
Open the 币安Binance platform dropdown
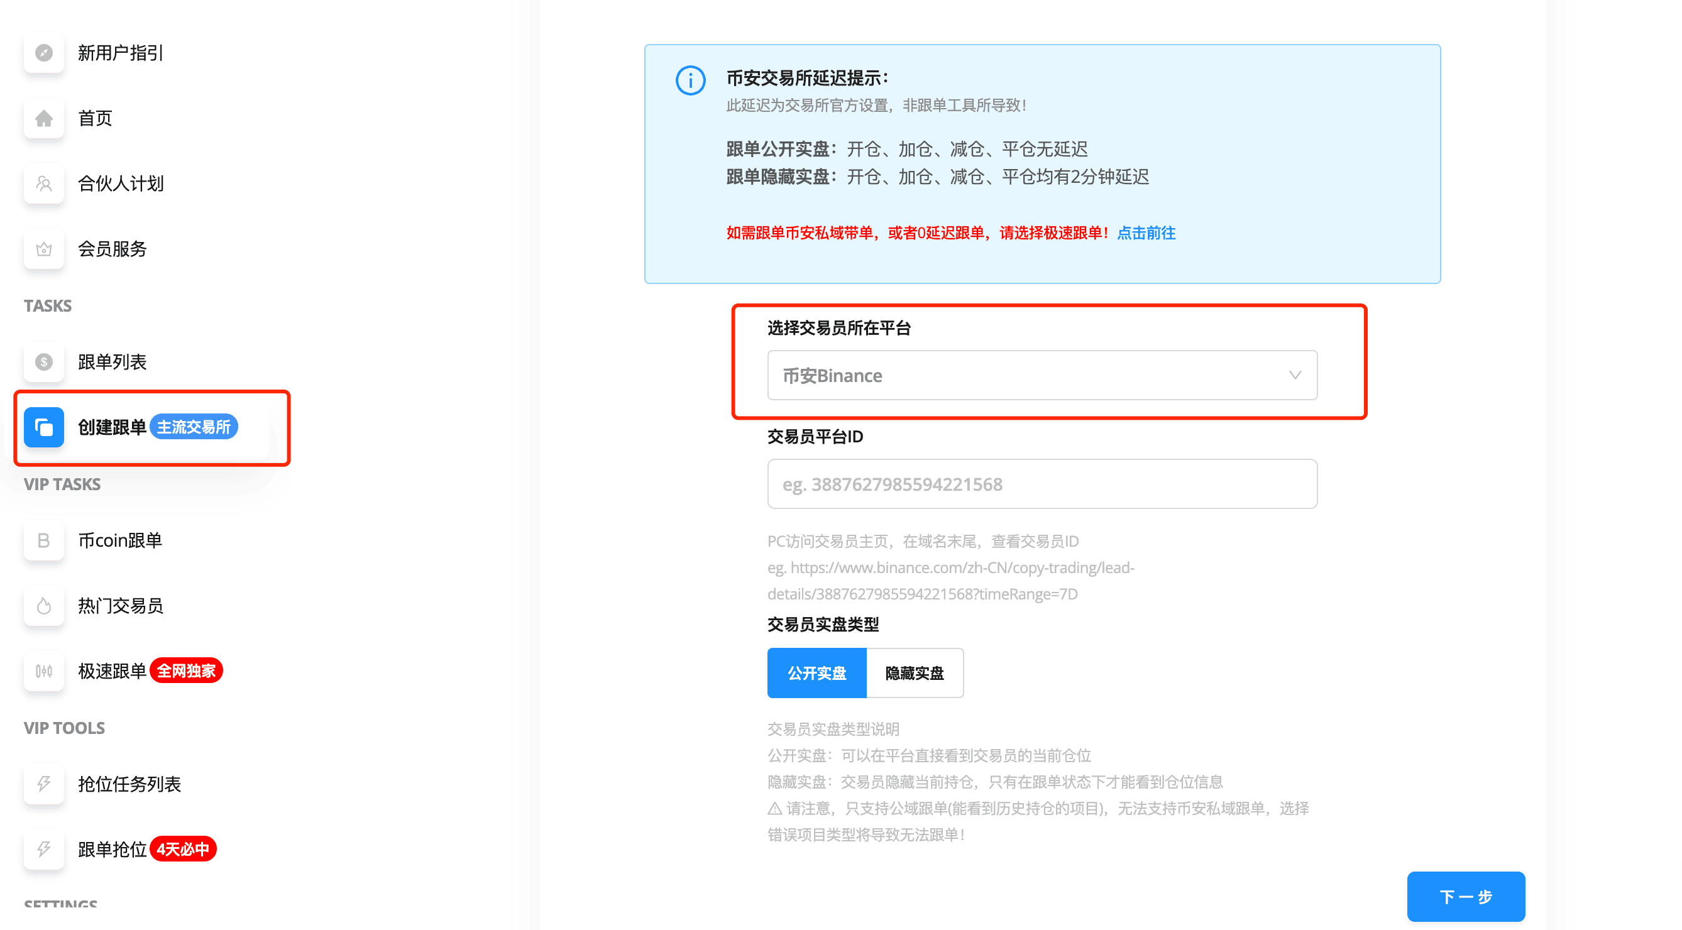(1042, 375)
